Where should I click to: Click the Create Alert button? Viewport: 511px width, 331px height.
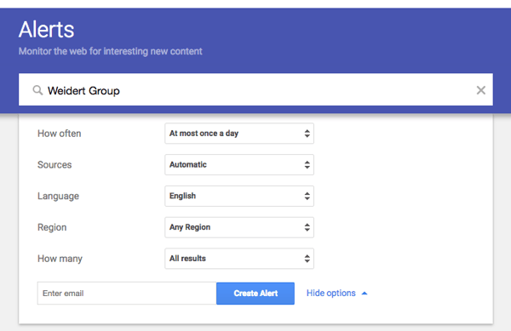pyautogui.click(x=255, y=294)
